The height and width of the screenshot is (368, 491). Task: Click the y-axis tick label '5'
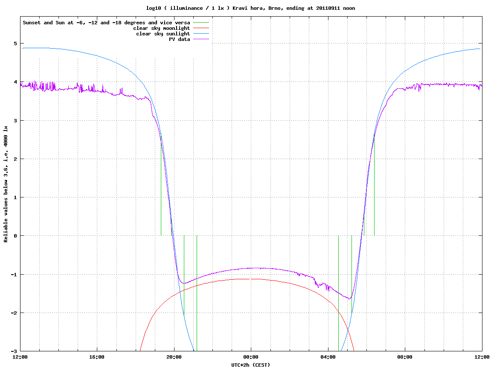pyautogui.click(x=15, y=43)
